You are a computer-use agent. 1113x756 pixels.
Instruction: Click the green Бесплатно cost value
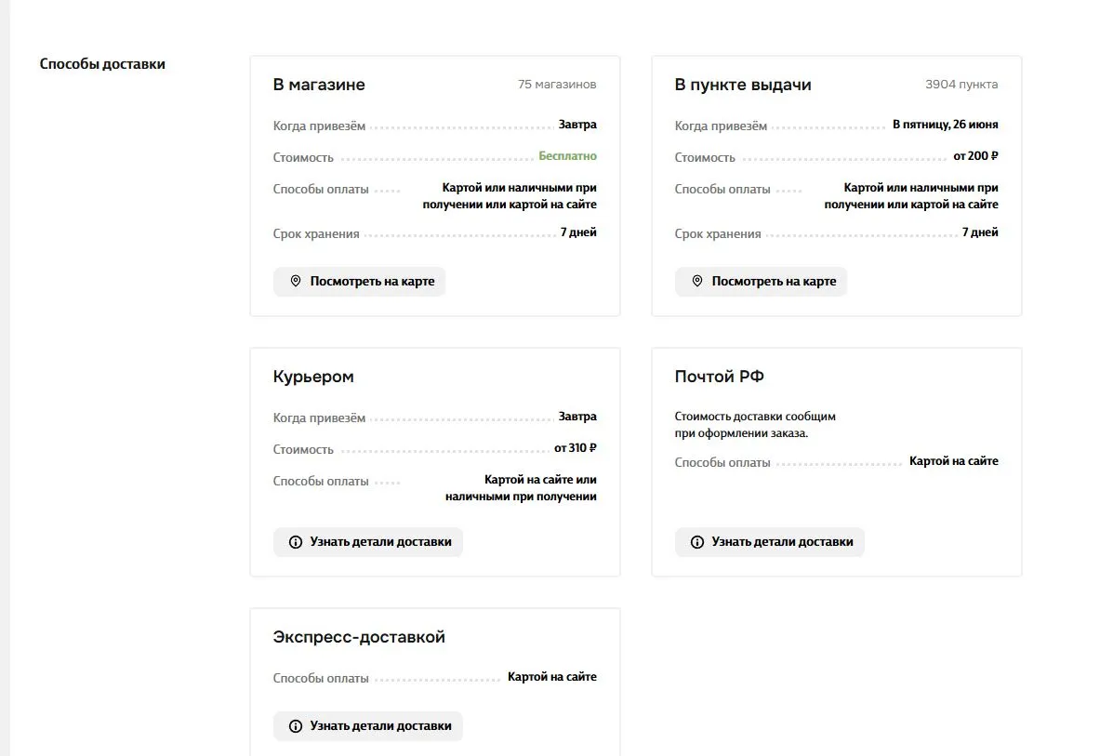click(567, 156)
